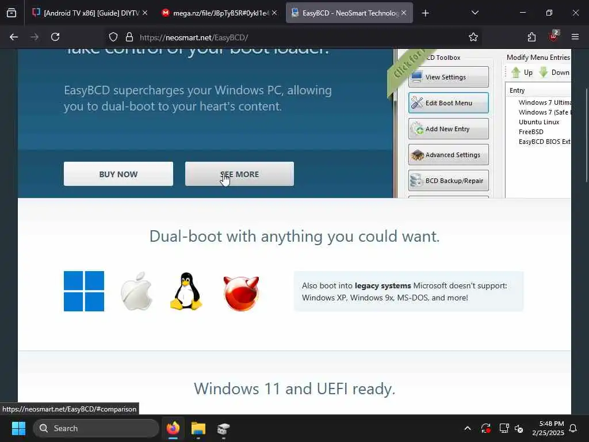
Task: Click the Windows logo image
Action: point(84,291)
